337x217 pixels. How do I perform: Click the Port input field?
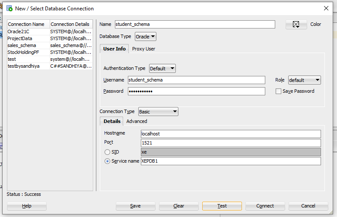[x=231, y=143]
